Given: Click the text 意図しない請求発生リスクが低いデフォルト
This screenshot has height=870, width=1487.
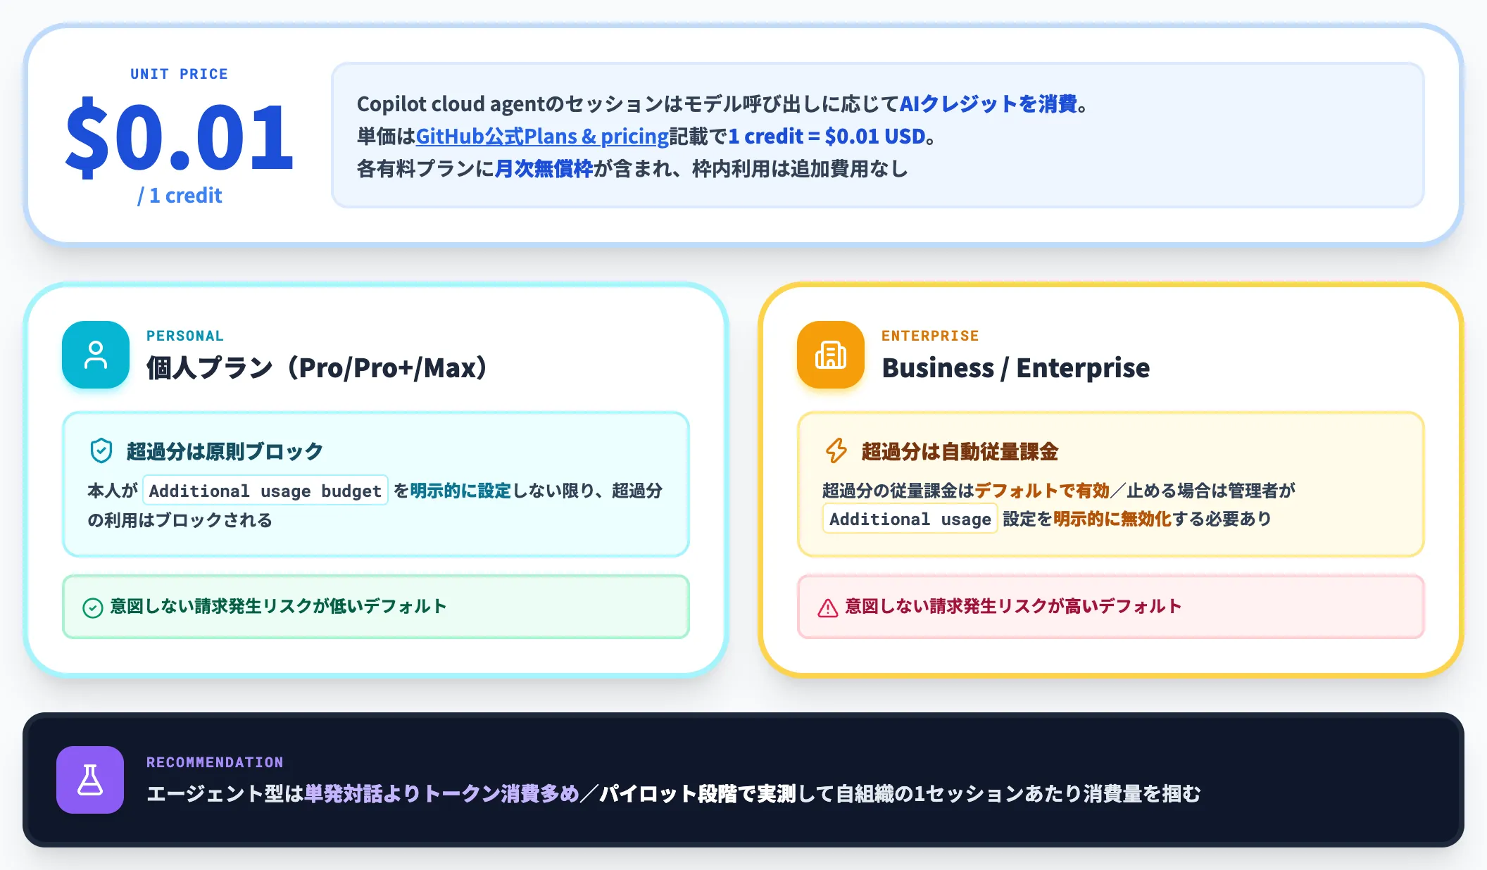Looking at the screenshot, I should click(x=278, y=607).
